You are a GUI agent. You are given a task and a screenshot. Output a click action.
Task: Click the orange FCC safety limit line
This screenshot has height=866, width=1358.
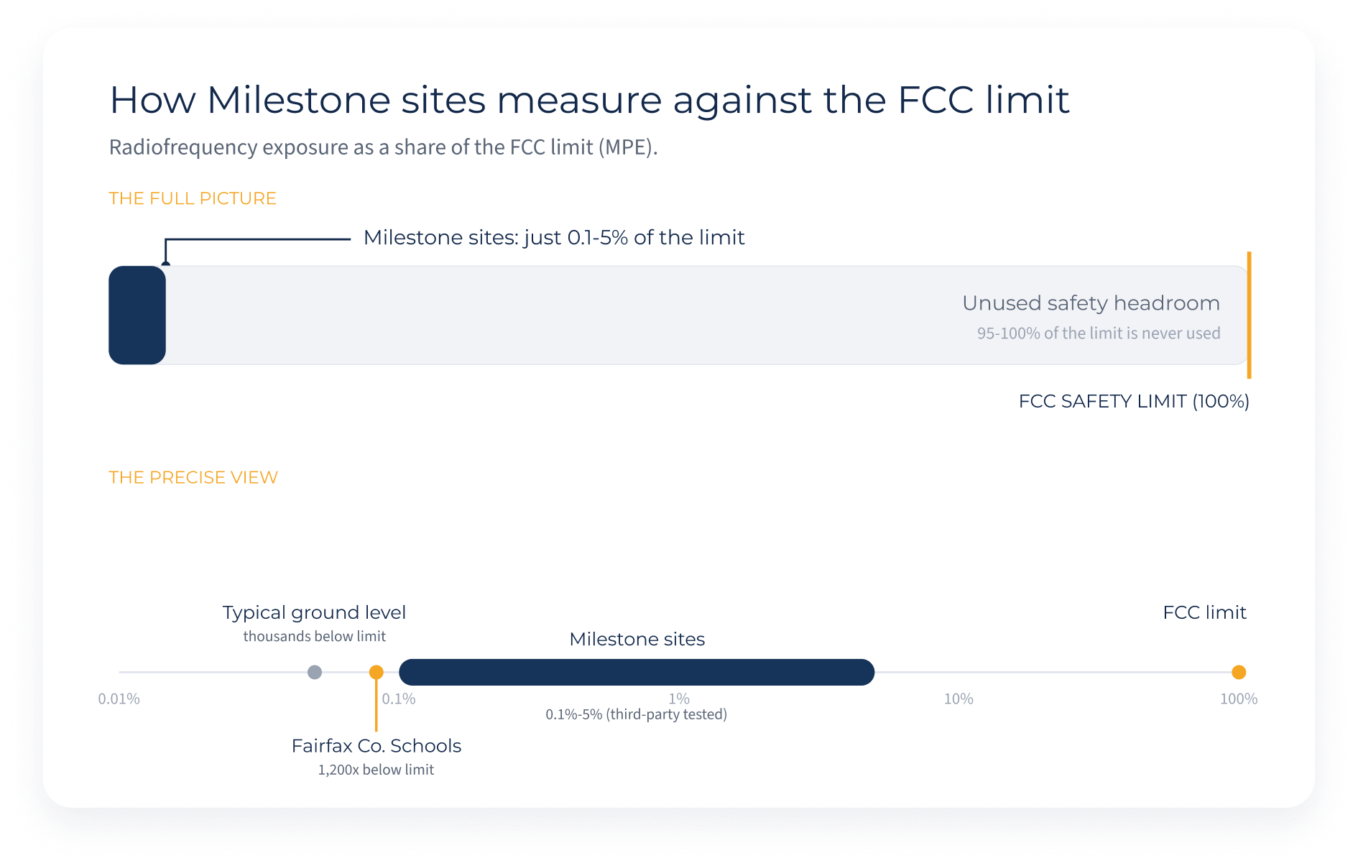tap(1249, 315)
